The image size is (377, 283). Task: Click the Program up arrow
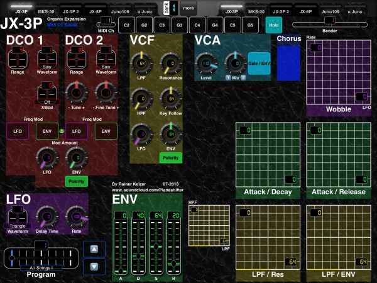click(94, 249)
